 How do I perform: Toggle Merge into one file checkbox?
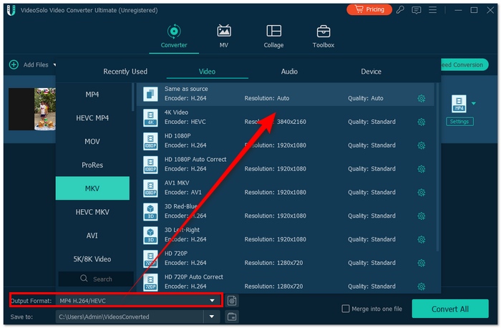coord(346,309)
